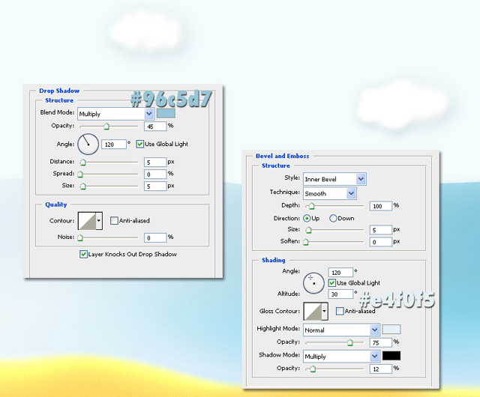This screenshot has height=397, width=480.
Task: Click the Shadow Opacity slider handle
Action: tap(313, 369)
